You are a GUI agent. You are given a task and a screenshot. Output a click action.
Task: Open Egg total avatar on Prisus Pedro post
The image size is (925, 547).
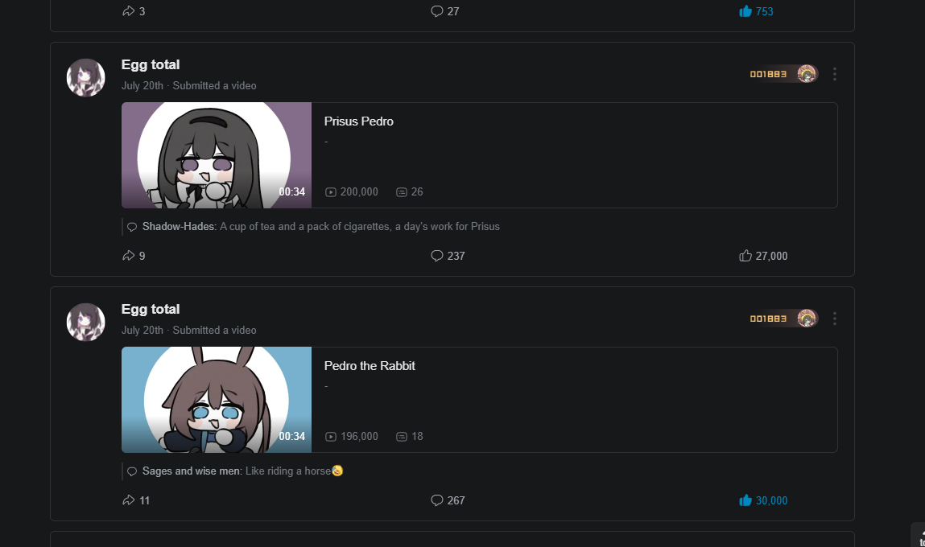pyautogui.click(x=85, y=77)
